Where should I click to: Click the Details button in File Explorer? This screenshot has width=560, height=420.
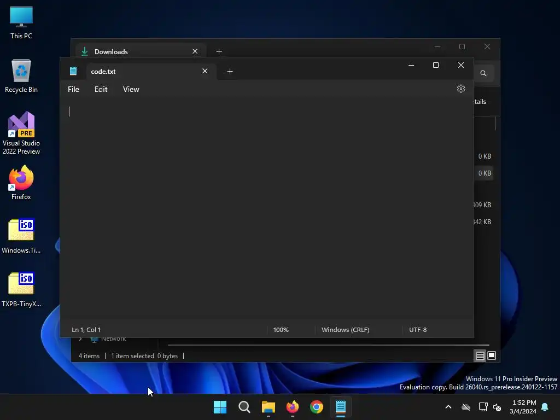[479, 102]
